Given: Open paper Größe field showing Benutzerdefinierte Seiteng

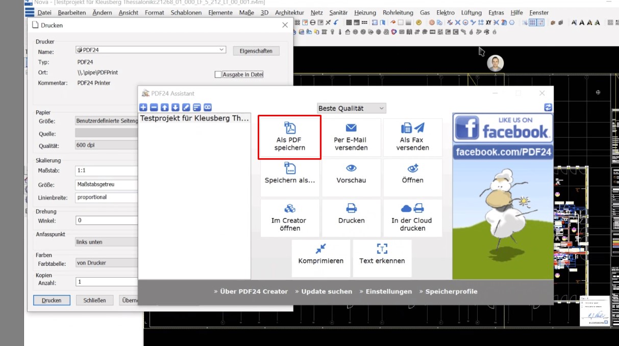Looking at the screenshot, I should [x=107, y=121].
